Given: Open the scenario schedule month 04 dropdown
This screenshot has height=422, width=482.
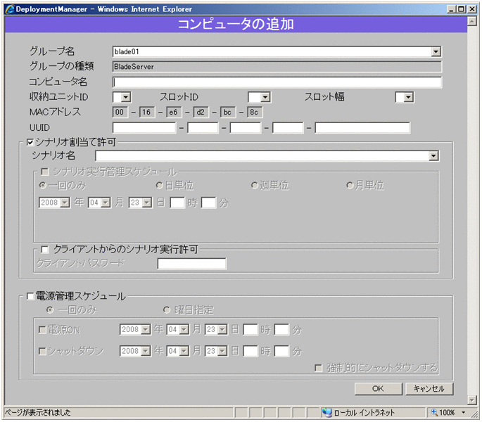Looking at the screenshot, I should [x=106, y=203].
